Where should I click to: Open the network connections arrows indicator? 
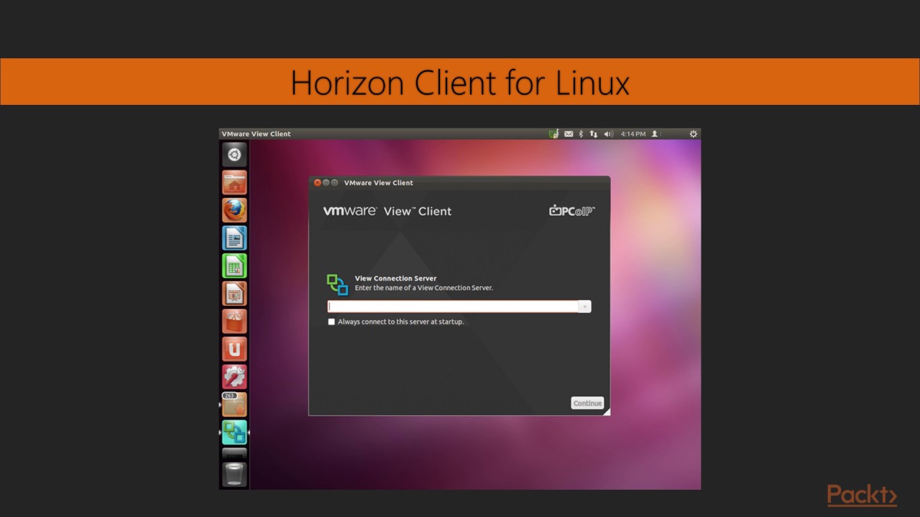pos(593,134)
